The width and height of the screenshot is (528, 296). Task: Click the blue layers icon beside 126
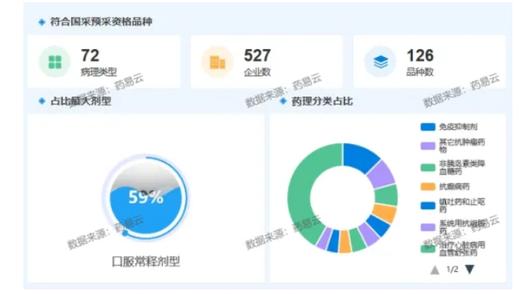click(x=381, y=62)
